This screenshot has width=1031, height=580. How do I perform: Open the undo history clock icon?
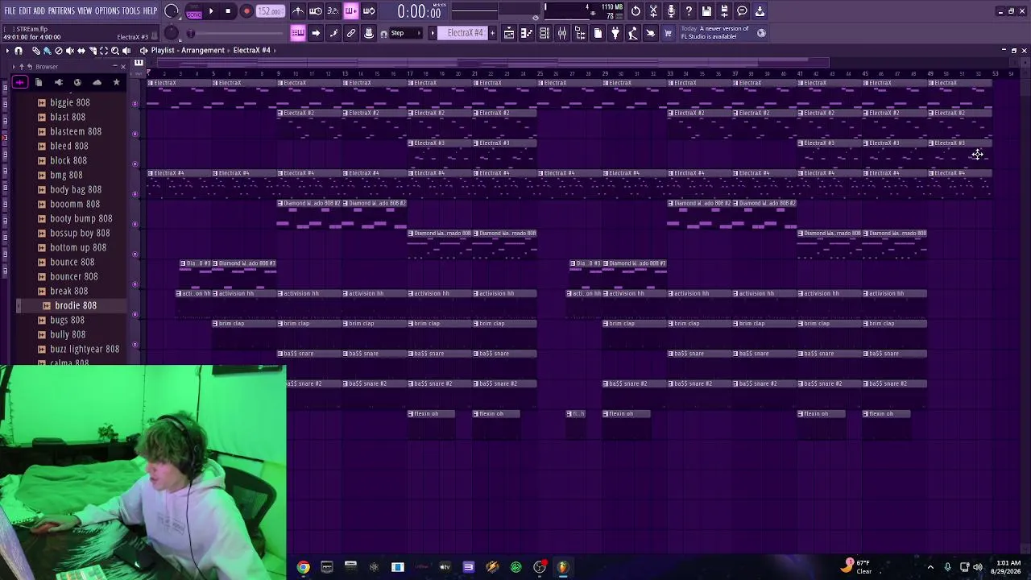636,11
